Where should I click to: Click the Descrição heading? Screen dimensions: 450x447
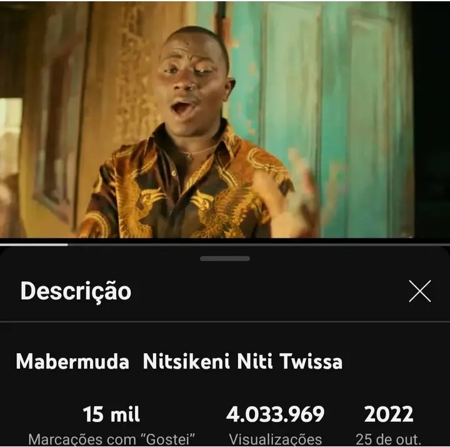(x=76, y=291)
